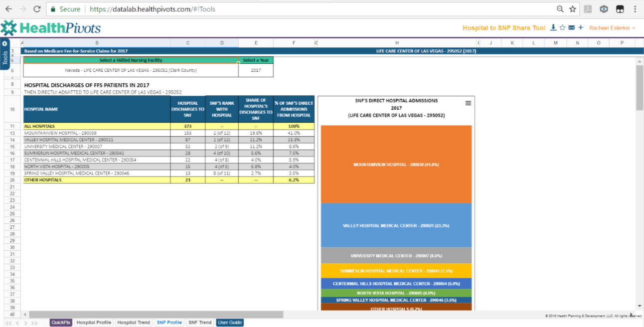Email the tool using the envelope icon

[571, 28]
